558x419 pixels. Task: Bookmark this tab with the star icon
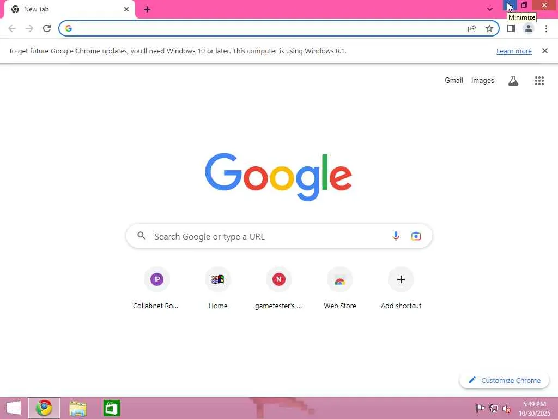pos(489,28)
